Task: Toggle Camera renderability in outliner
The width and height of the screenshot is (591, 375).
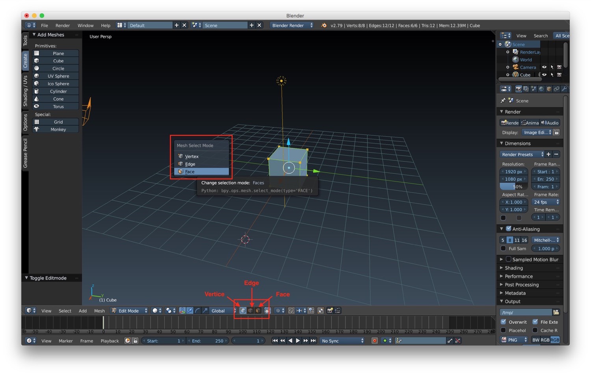Action: (x=559, y=67)
